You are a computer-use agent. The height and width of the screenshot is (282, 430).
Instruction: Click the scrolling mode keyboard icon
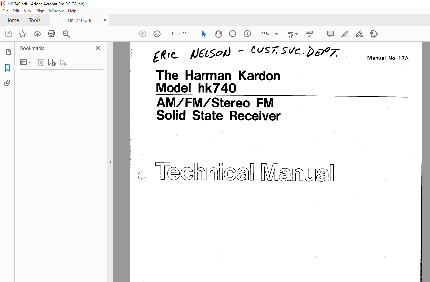[309, 34]
